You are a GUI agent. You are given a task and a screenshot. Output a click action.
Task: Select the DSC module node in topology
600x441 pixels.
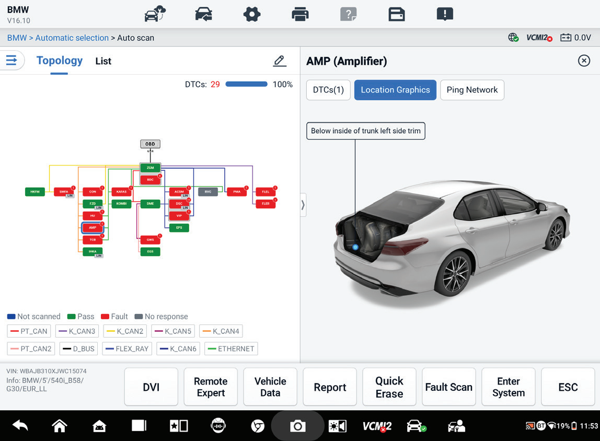tap(179, 203)
